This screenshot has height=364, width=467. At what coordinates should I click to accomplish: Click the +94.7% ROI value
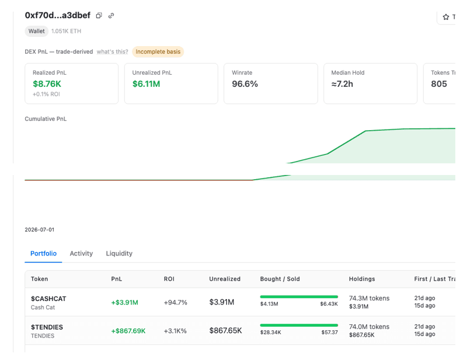[x=176, y=303]
